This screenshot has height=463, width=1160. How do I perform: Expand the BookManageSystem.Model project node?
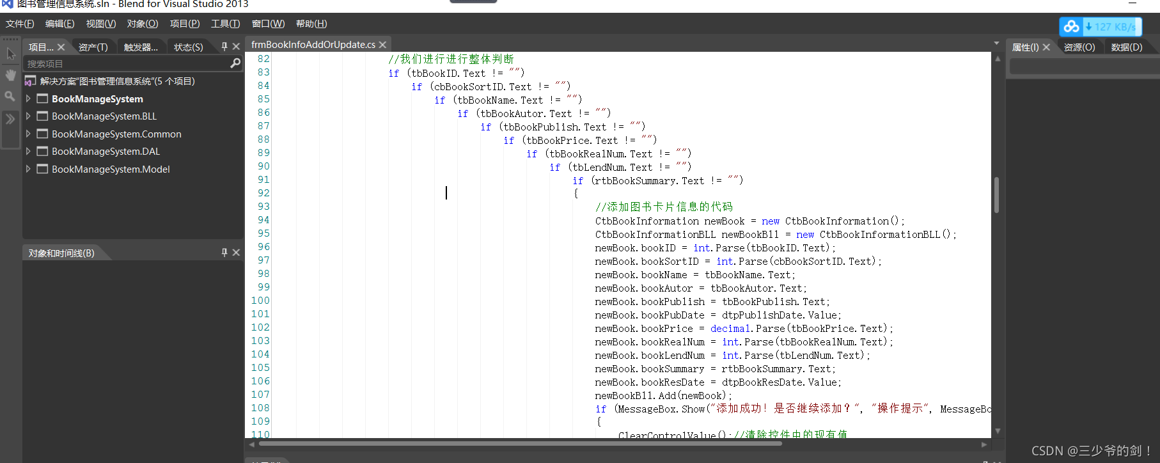point(28,169)
